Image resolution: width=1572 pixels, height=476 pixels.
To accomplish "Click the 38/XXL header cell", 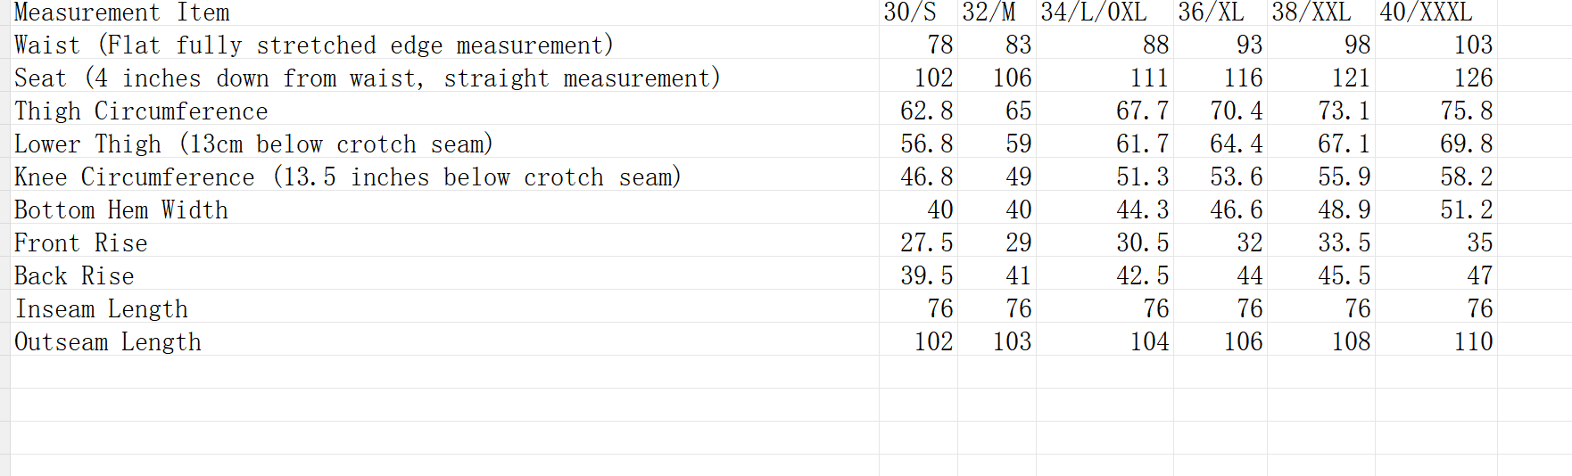I will [1321, 12].
